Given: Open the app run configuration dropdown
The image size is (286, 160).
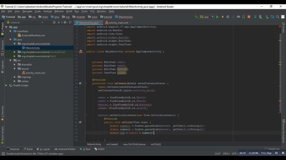Looking at the screenshot, I should click(x=207, y=17).
